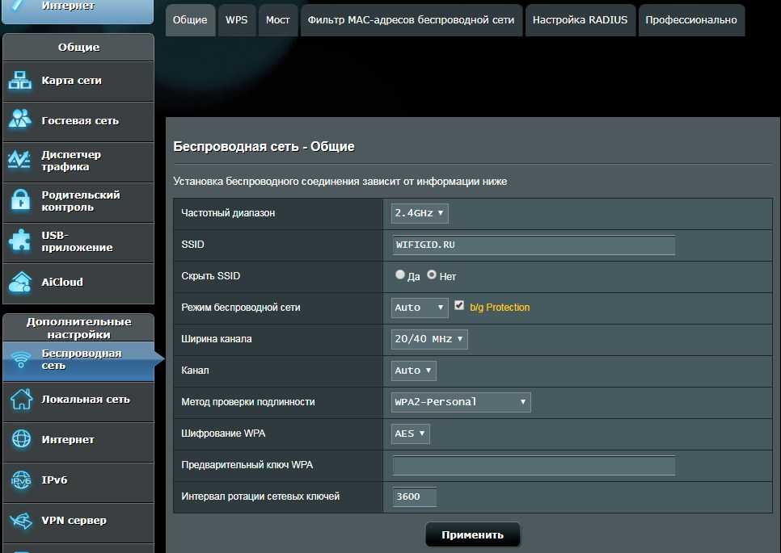
Task: Open the frequency band 2.4GHz dropdown
Action: [x=420, y=213]
